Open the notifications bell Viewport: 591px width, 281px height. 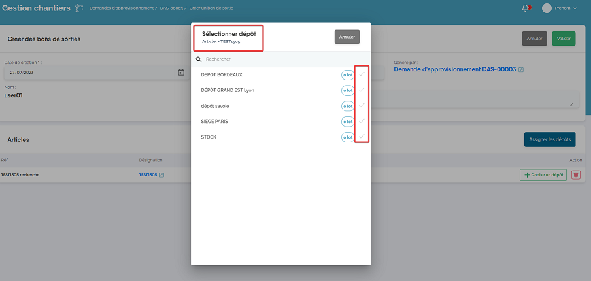pos(525,8)
